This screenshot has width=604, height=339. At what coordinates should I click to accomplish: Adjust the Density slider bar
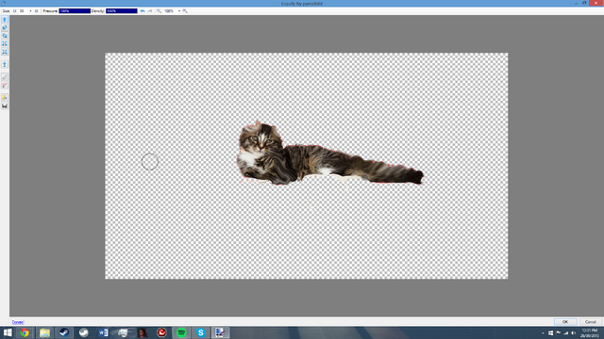point(122,11)
